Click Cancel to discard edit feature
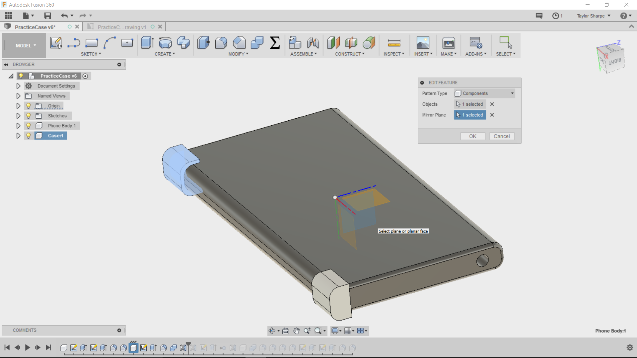637x358 pixels. point(501,136)
